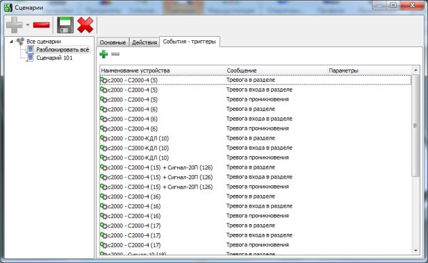Select the first row, С2000-4 (5) Тревога в разделе

coord(256,80)
